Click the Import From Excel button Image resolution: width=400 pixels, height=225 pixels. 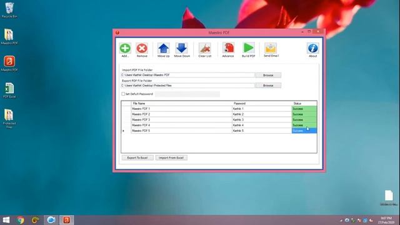(171, 157)
